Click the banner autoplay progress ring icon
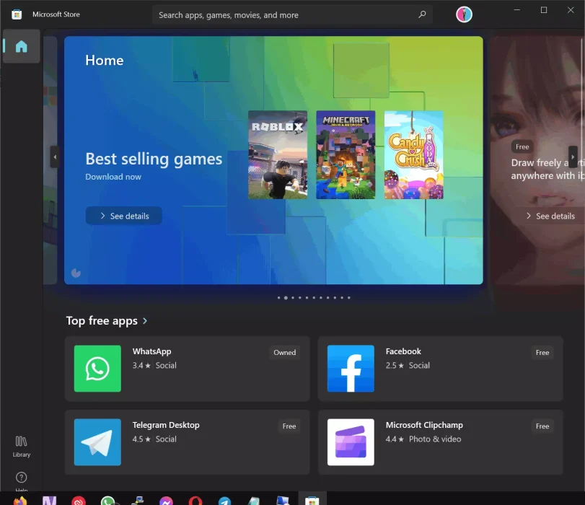The width and height of the screenshot is (585, 505). click(x=76, y=273)
